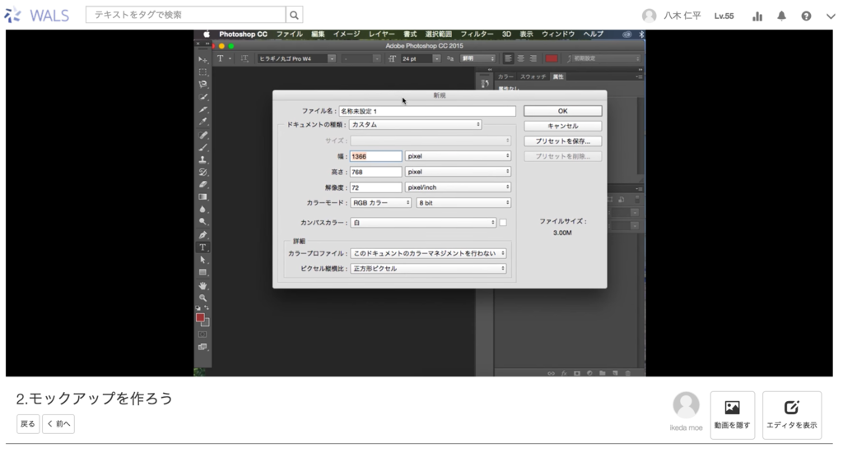Open the Apple menu

207,34
